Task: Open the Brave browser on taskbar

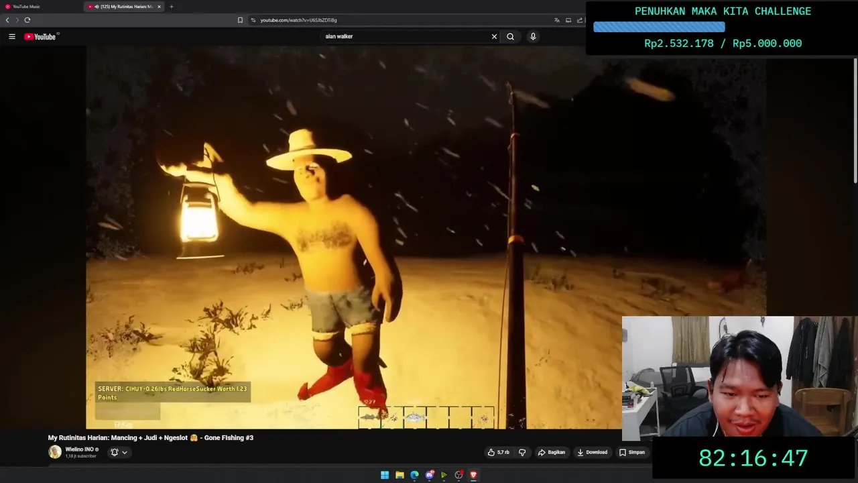Action: point(473,475)
